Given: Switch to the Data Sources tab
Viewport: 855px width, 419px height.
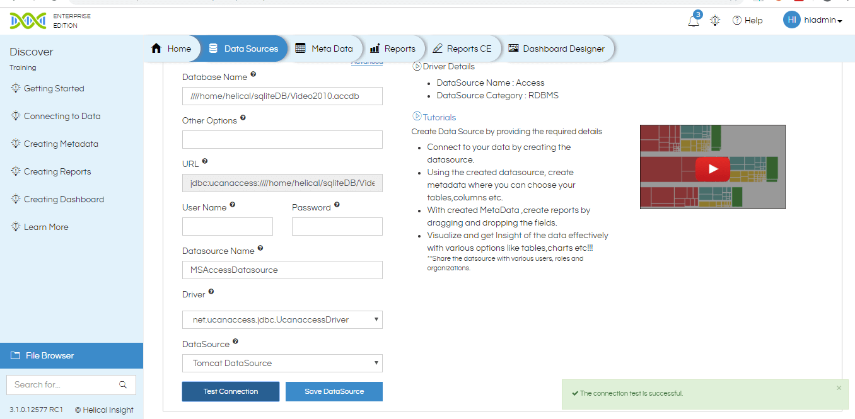Looking at the screenshot, I should [x=243, y=49].
